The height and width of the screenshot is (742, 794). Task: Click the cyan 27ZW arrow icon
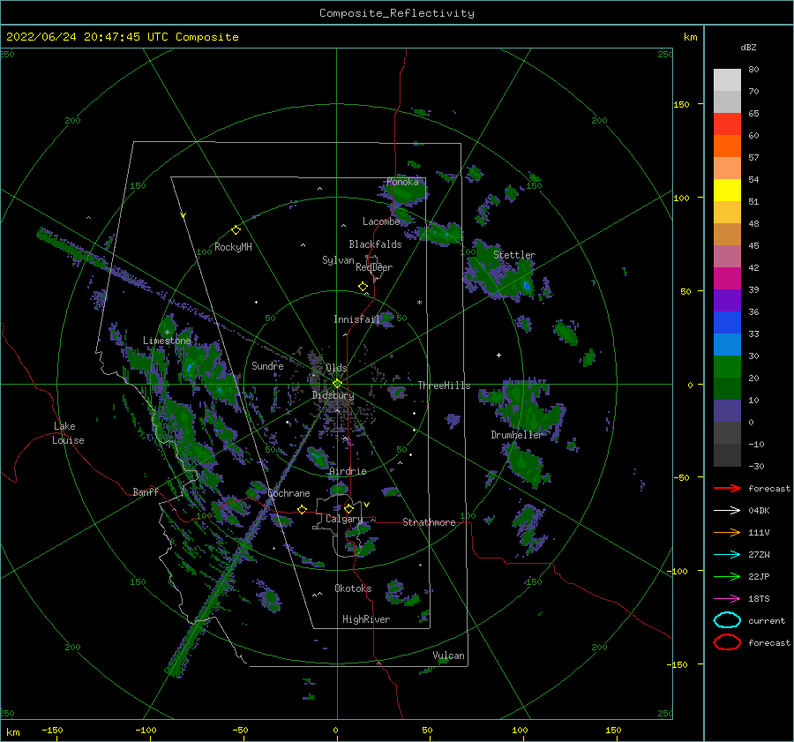tap(727, 555)
